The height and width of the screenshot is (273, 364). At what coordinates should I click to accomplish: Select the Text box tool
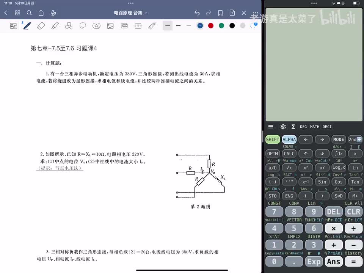point(138,26)
